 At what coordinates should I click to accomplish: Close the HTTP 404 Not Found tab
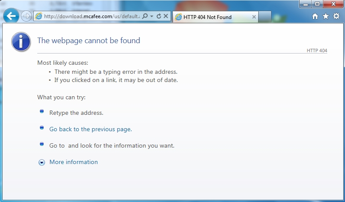click(254, 17)
